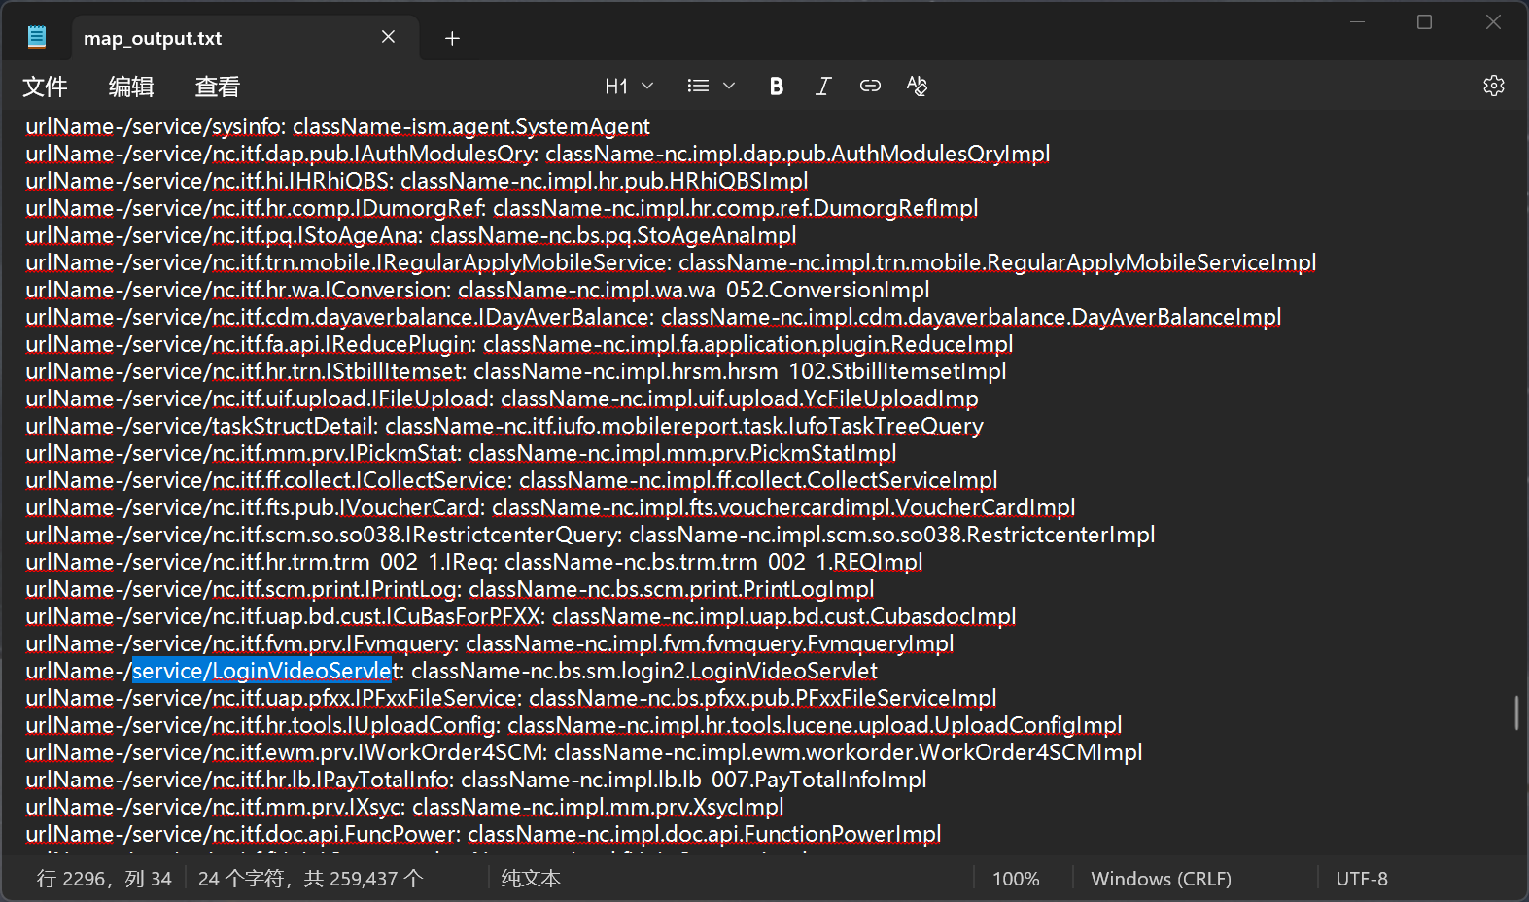Screen dimensions: 1529x902
Task: Clear formatting with the Aa icon
Action: click(x=917, y=86)
